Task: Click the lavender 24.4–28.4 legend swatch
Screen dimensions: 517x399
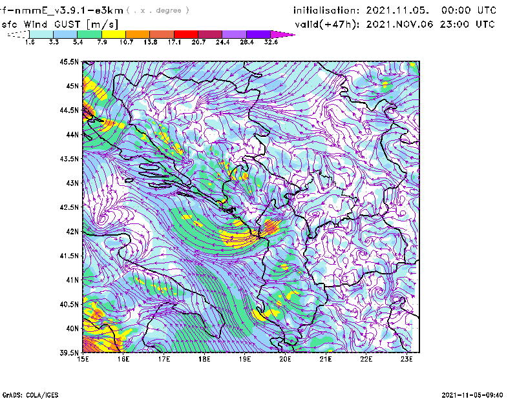Action: click(x=234, y=34)
